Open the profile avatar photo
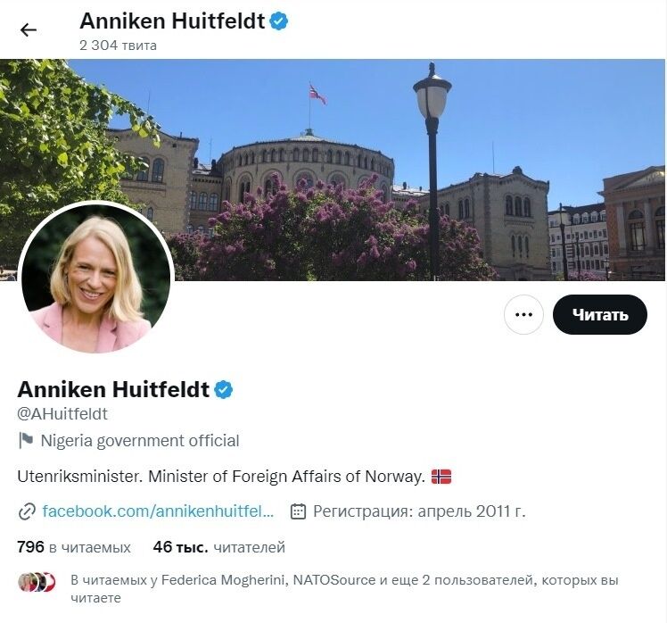Image resolution: width=667 pixels, height=623 pixels. [x=96, y=278]
